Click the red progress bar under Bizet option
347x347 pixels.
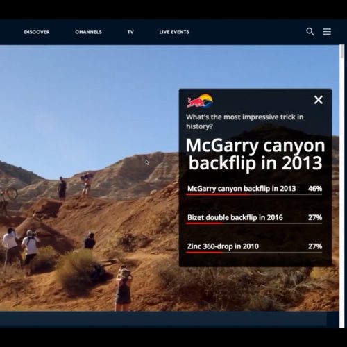point(204,223)
